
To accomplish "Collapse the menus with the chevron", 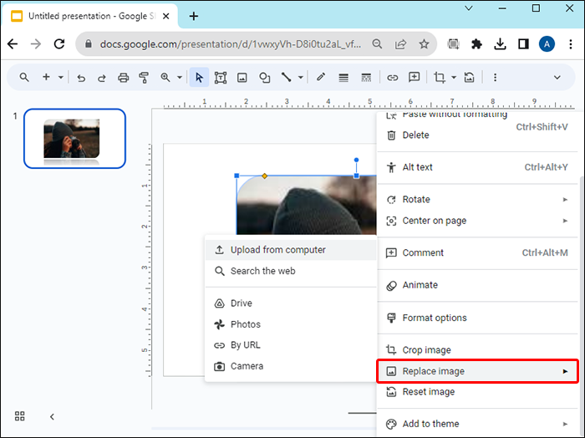I will (x=557, y=78).
